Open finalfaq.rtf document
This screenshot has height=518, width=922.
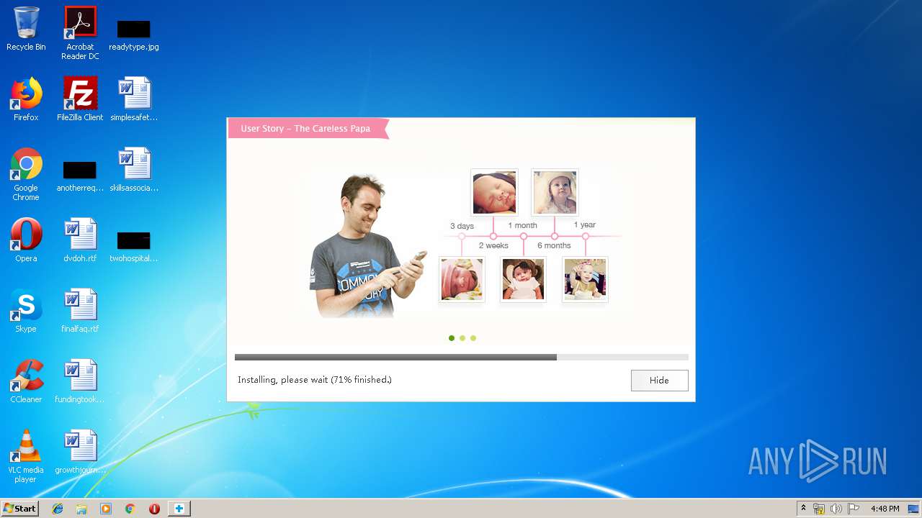(80, 311)
